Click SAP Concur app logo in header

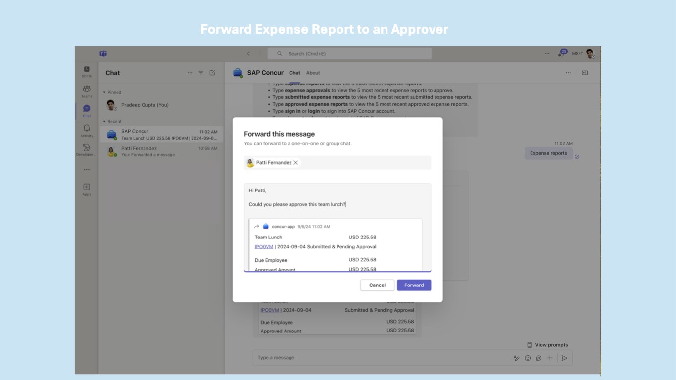pos(238,73)
